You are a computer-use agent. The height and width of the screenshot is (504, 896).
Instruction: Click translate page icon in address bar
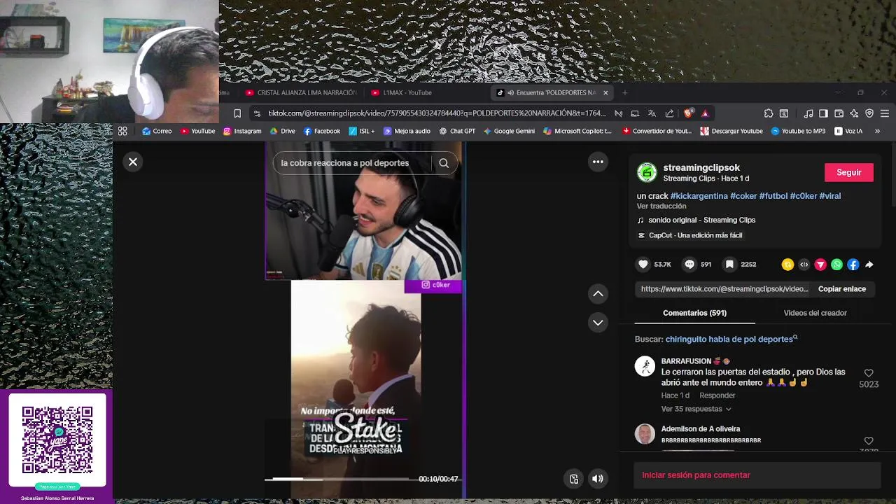tap(652, 113)
